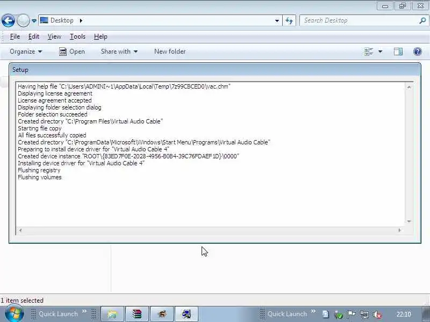The width and height of the screenshot is (430, 322).
Task: Open the Organize dropdown
Action: [26, 52]
